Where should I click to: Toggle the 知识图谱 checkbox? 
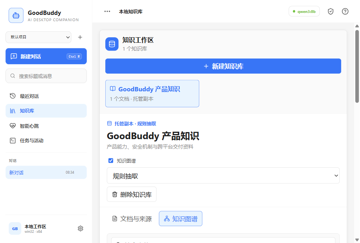[111, 161]
